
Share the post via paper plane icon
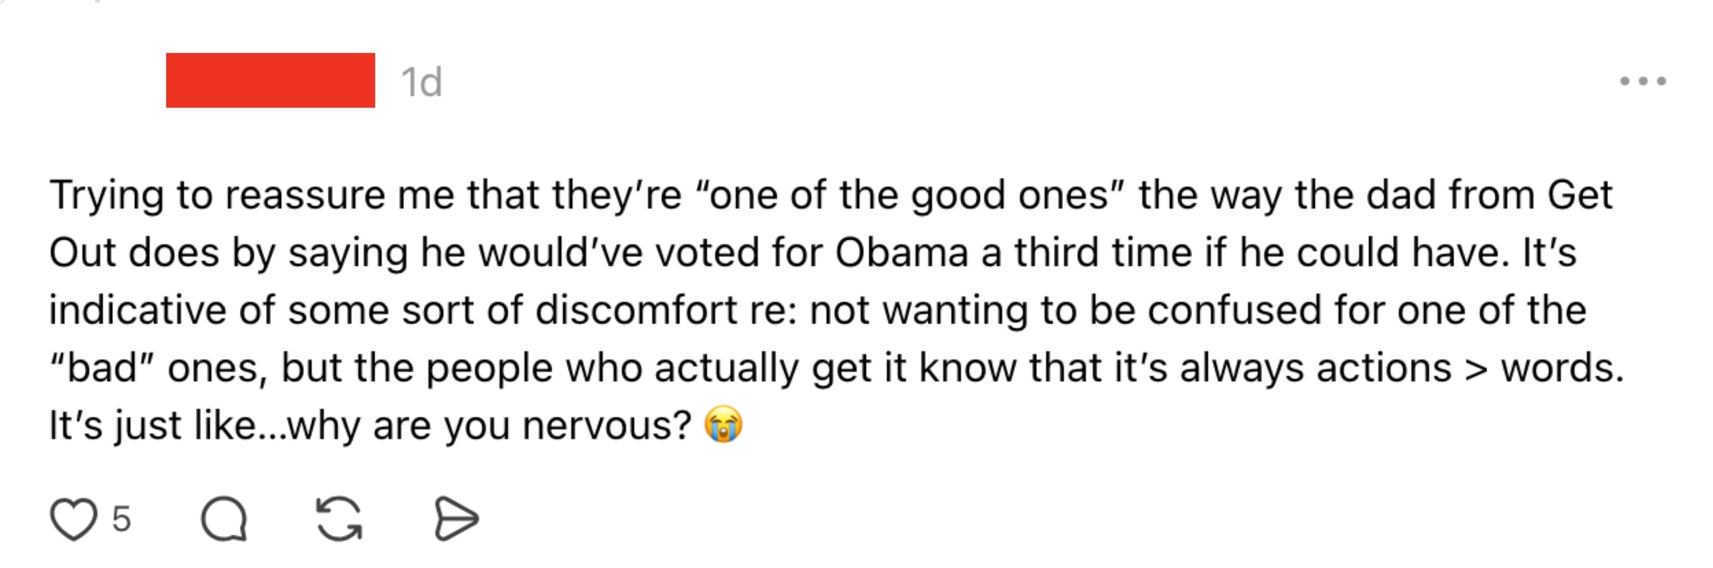[x=456, y=519]
